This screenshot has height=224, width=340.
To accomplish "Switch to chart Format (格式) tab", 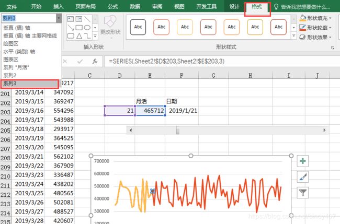I will [257, 6].
